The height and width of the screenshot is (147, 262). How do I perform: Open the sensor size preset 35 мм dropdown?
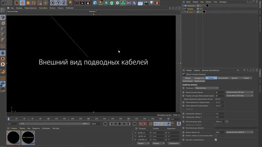click(239, 96)
